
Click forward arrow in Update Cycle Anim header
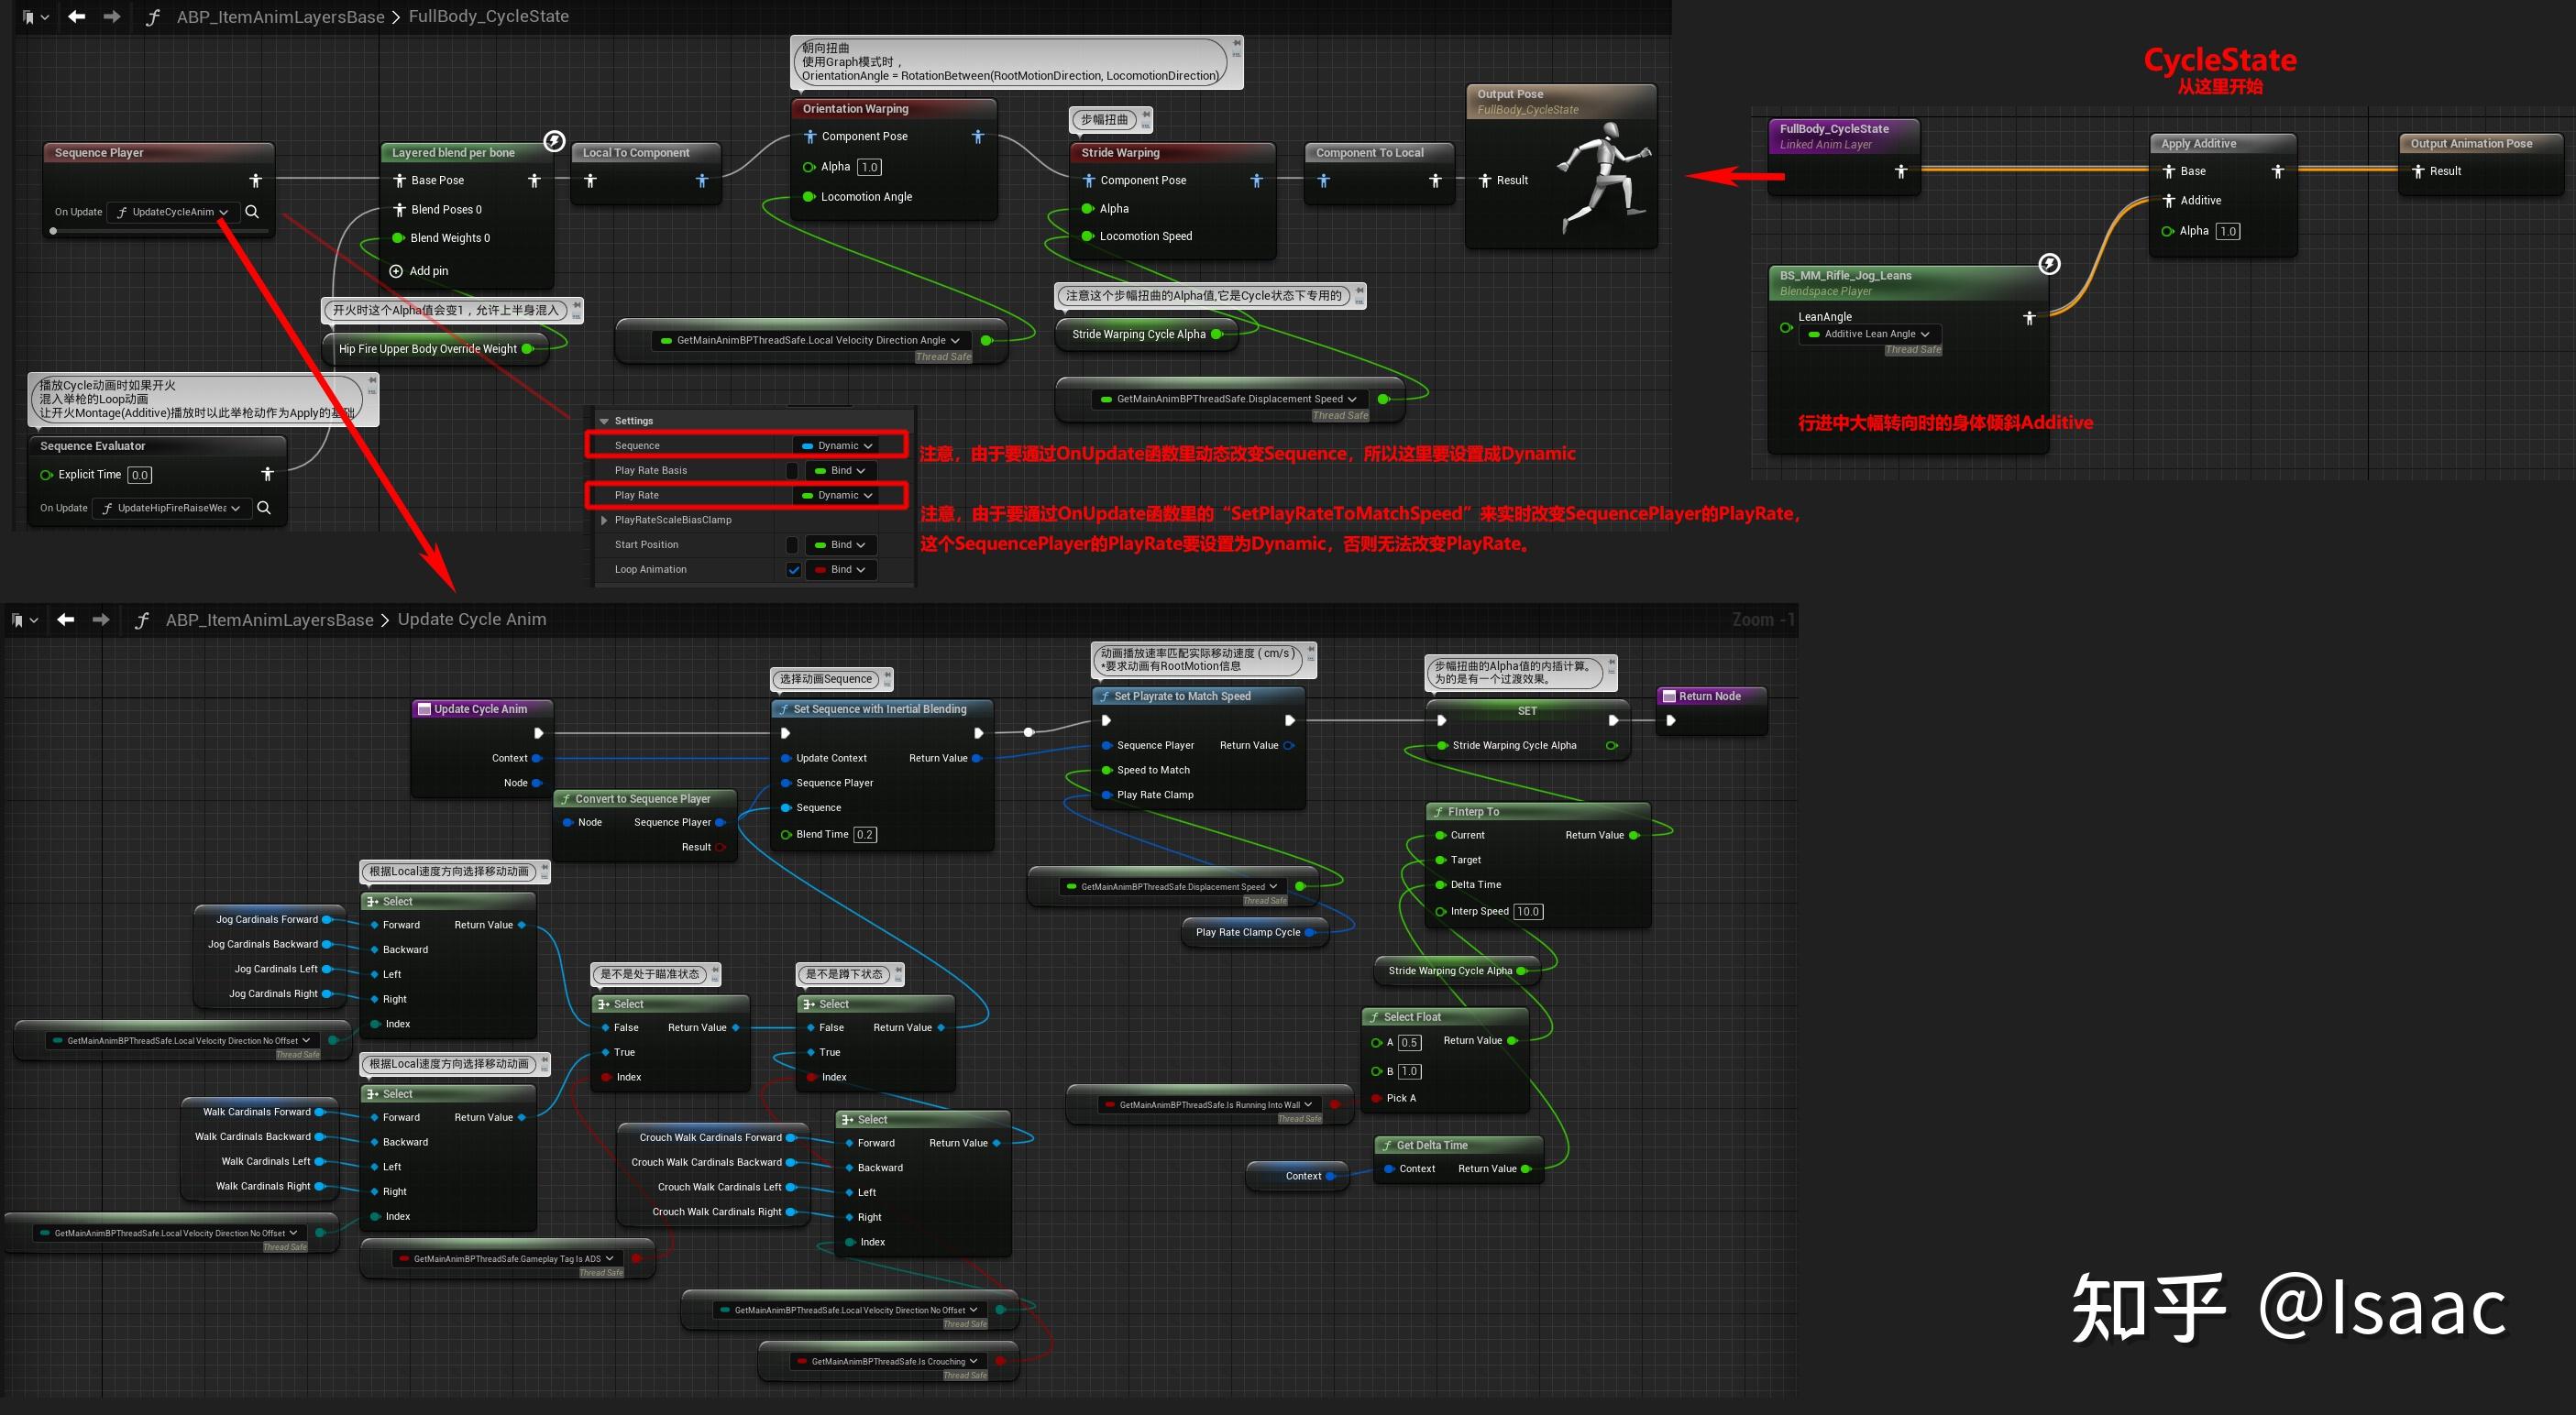point(101,620)
